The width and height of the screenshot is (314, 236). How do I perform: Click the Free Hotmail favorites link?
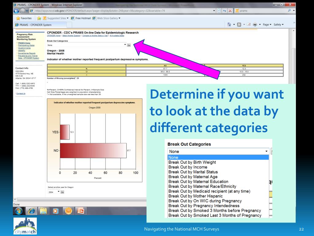81,18
